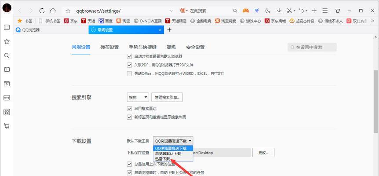379x176 pixels.
Task: Select QQ浏览器高速下载 option
Action: click(173, 148)
